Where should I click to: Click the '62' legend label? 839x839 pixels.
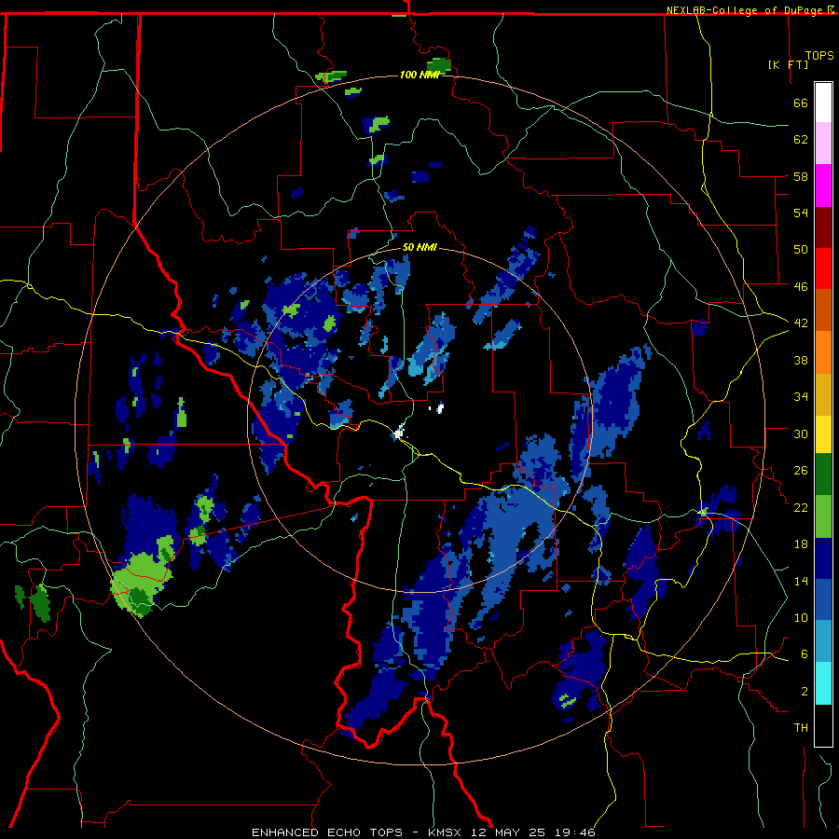(x=801, y=140)
